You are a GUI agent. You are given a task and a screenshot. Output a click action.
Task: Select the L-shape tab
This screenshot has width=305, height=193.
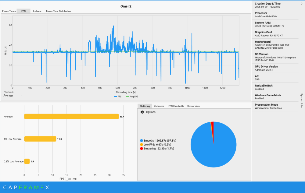[x=37, y=11]
